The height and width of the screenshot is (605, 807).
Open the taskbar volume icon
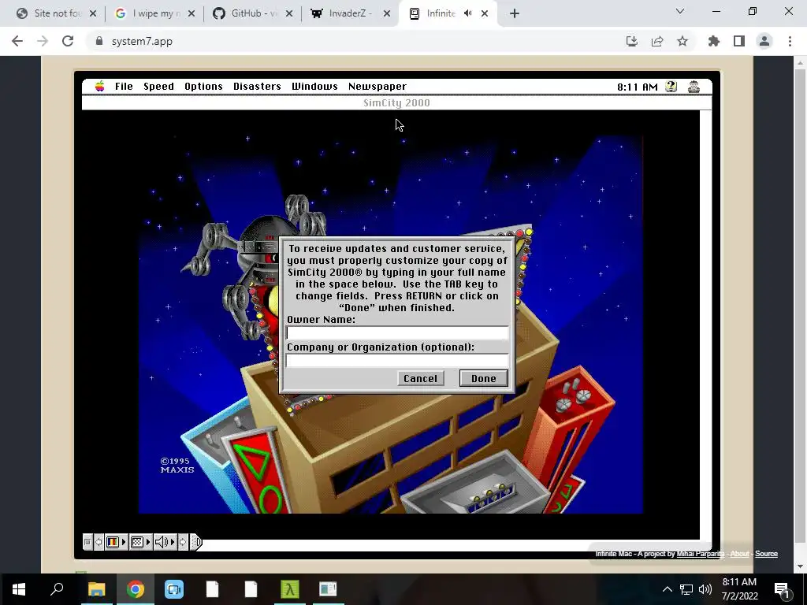[x=705, y=589]
